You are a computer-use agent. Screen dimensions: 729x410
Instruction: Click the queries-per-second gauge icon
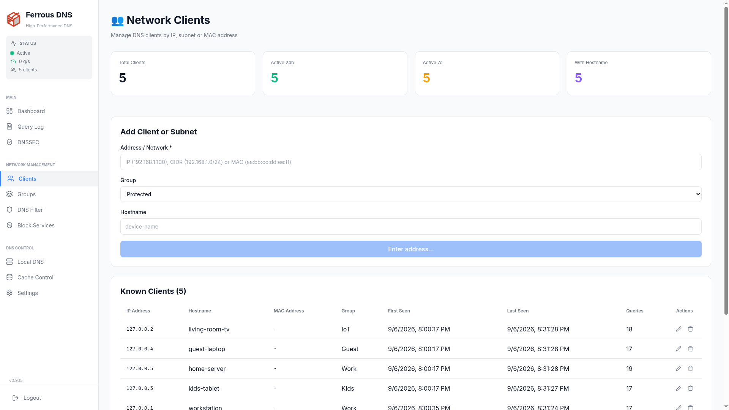(13, 61)
